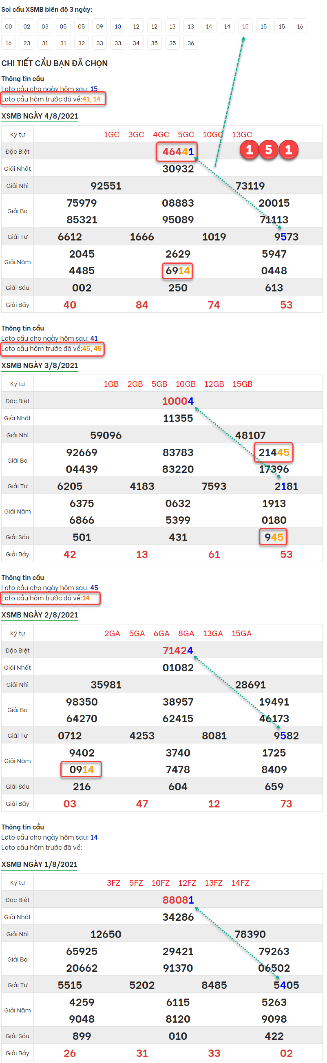327x1063 pixels.
Task: Pick the number 32 cầu button
Action: tap(81, 43)
